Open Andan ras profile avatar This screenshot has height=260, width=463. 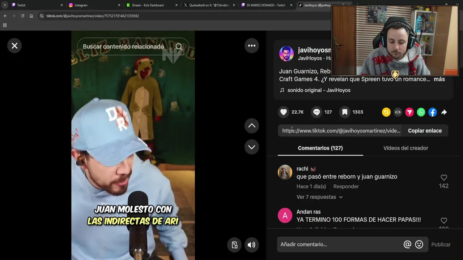click(x=285, y=216)
